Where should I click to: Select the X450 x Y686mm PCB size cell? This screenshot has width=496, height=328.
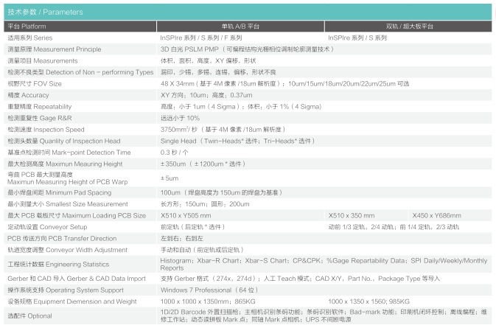click(x=436, y=214)
